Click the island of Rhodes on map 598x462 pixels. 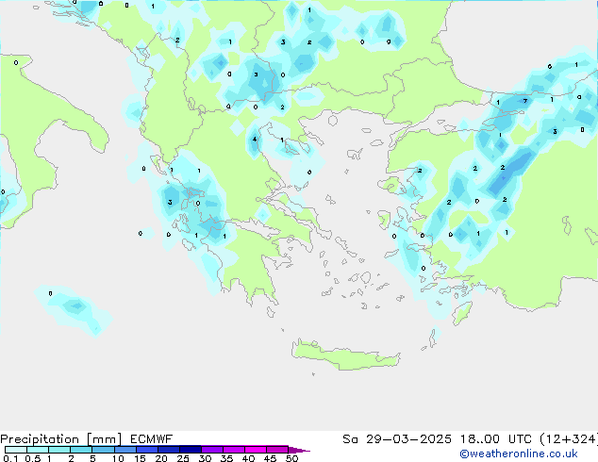(x=462, y=313)
